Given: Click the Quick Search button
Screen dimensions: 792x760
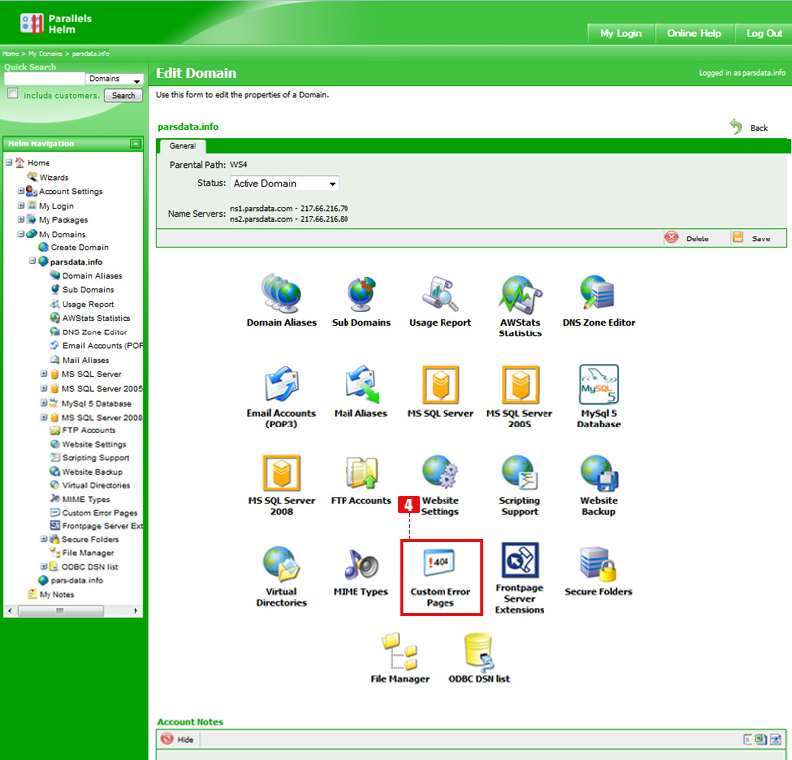Looking at the screenshot, I should coord(123,95).
